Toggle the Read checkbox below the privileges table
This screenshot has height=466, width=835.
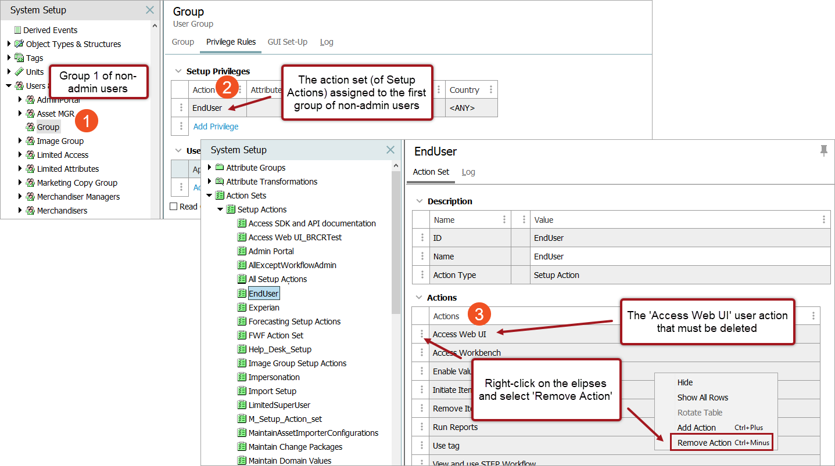(x=174, y=207)
